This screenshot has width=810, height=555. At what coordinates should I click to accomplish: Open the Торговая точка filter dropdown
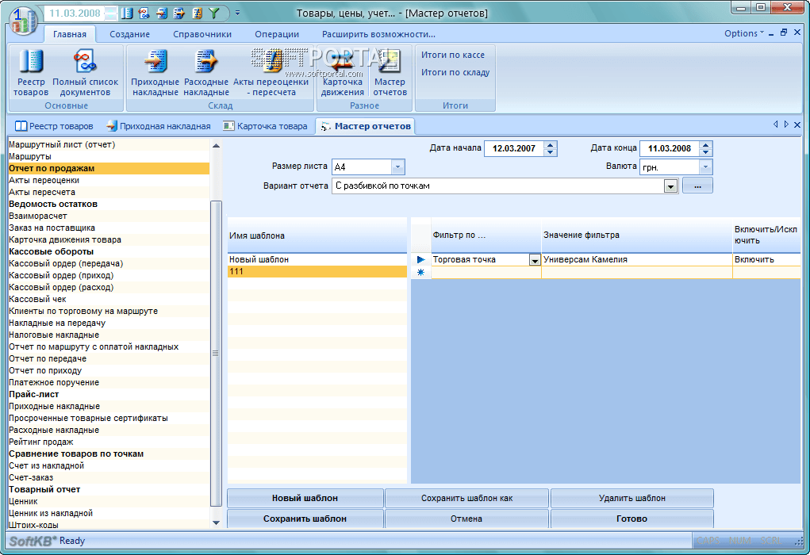pyautogui.click(x=535, y=260)
